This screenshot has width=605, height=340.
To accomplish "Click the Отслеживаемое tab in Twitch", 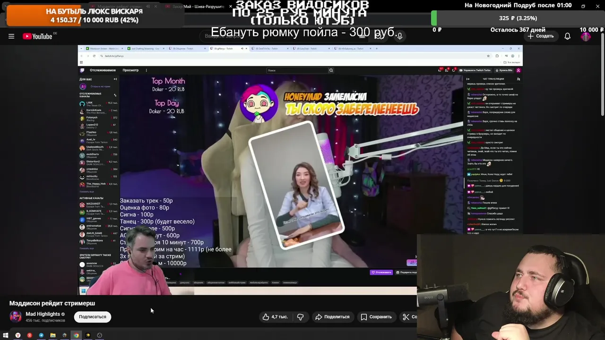I will 103,70.
